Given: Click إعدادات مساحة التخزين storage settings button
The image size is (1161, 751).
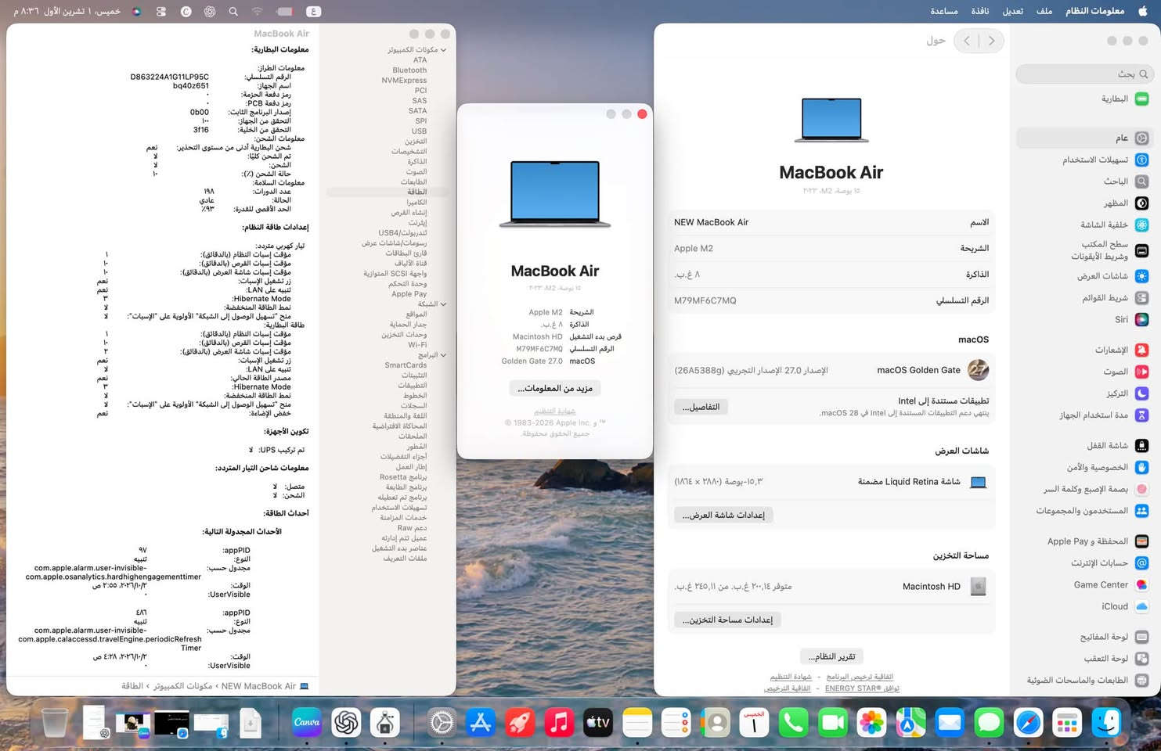Looking at the screenshot, I should click(727, 620).
